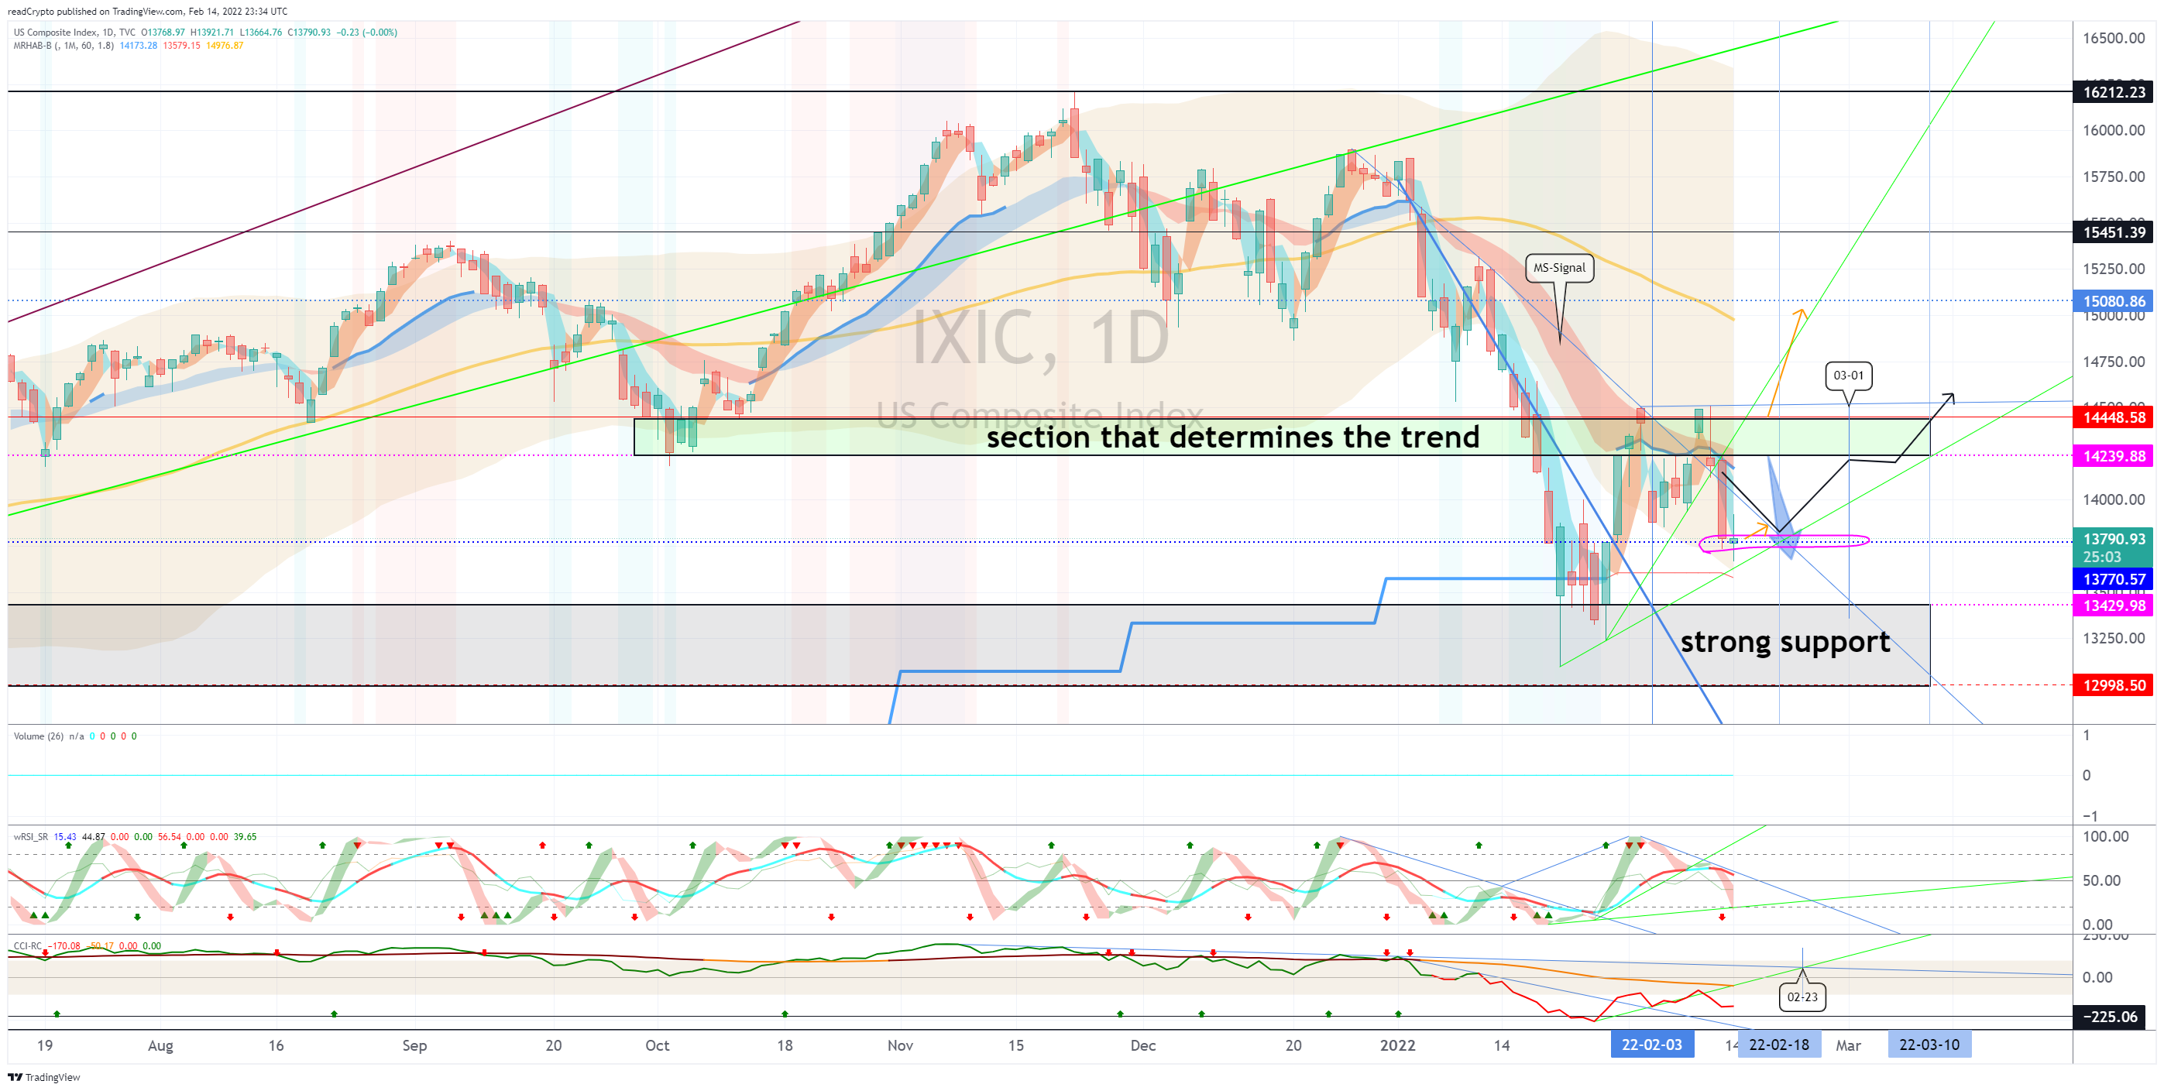Click the 'strong support' text annotation
Image resolution: width=2164 pixels, height=1091 pixels.
pyautogui.click(x=1785, y=642)
